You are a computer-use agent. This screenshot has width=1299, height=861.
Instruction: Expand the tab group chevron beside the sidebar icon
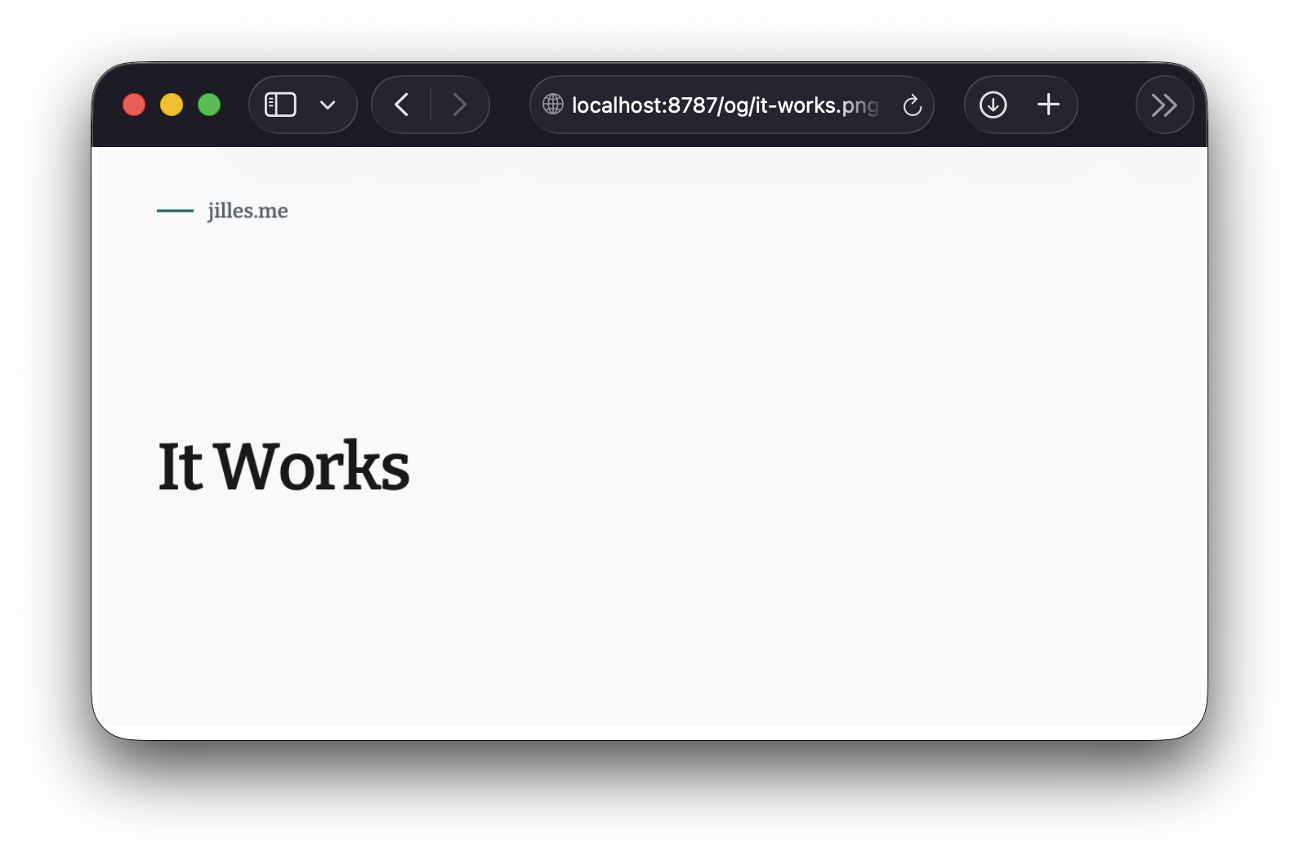click(328, 105)
